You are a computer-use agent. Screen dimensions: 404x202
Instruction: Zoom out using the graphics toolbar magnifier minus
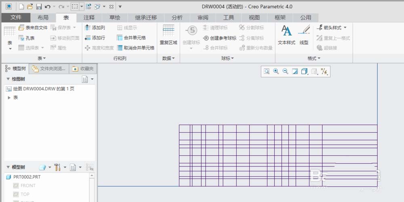coord(285,71)
